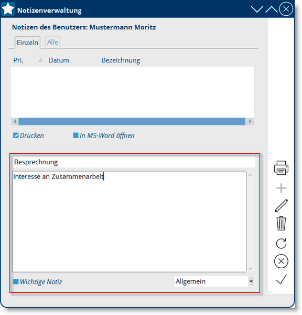
Task: Cancel editing via circled X icon
Action: coord(281,261)
